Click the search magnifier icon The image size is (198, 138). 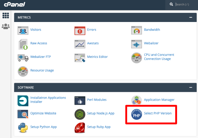click(171, 4)
